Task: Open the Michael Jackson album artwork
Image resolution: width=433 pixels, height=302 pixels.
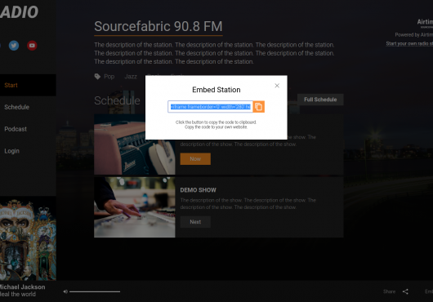Action: pyautogui.click(x=28, y=238)
